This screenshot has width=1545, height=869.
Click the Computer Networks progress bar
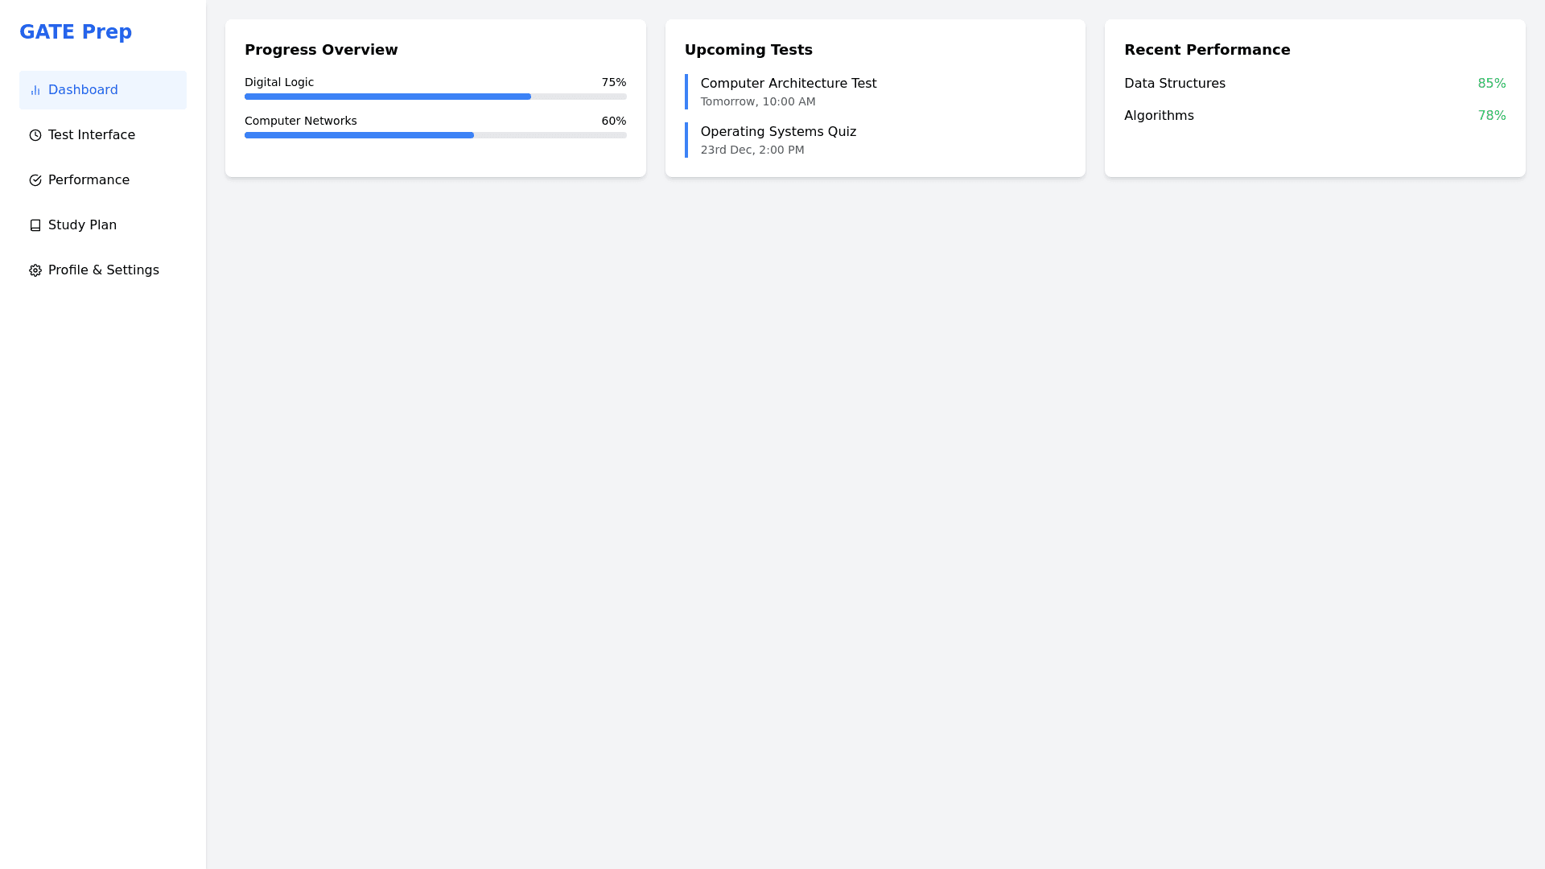(x=435, y=135)
